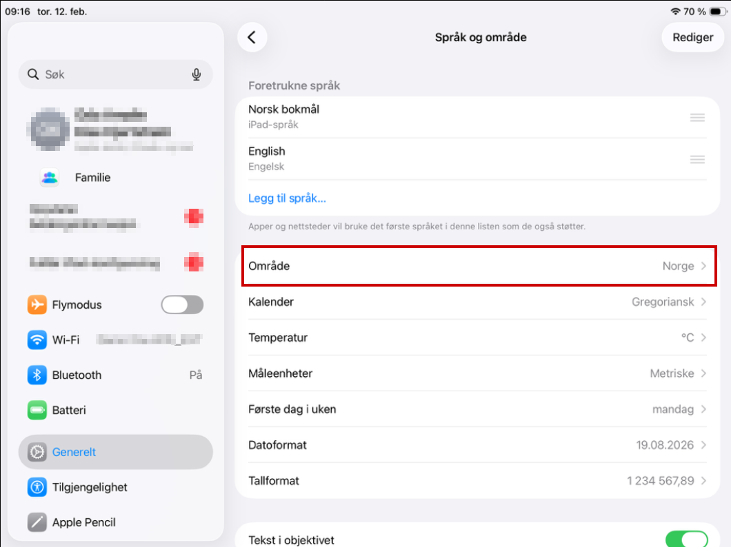Open the Temperatur °C option
Screen dimensions: 731x547
[x=477, y=338]
